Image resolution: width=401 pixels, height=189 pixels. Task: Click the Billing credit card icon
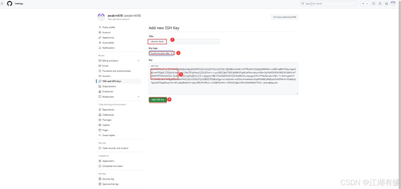(x=100, y=61)
